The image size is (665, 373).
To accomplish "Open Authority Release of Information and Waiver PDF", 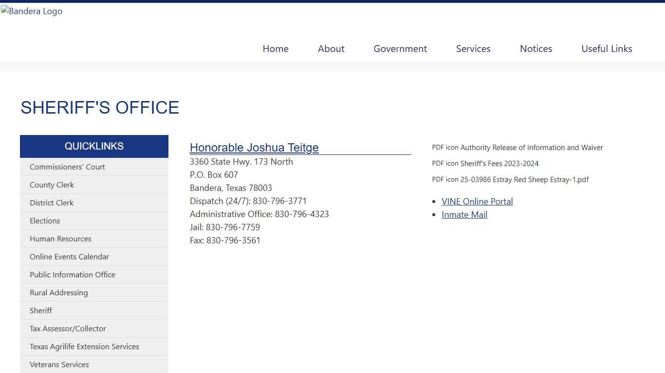I will point(531,148).
